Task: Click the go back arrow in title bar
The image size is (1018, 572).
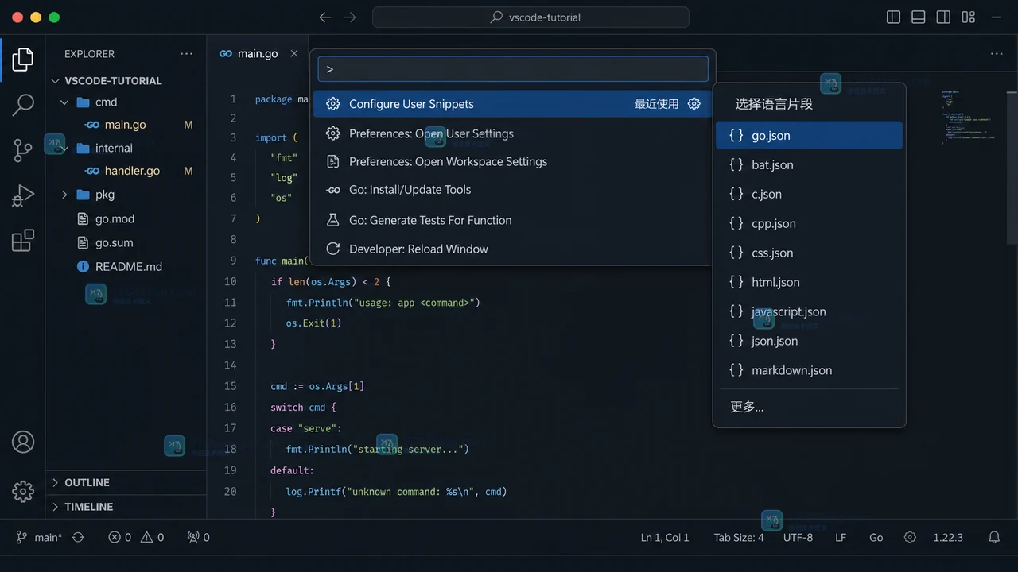Action: pyautogui.click(x=324, y=17)
